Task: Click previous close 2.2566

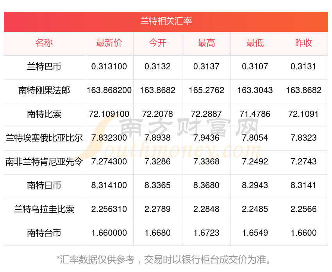Action: (303, 209)
